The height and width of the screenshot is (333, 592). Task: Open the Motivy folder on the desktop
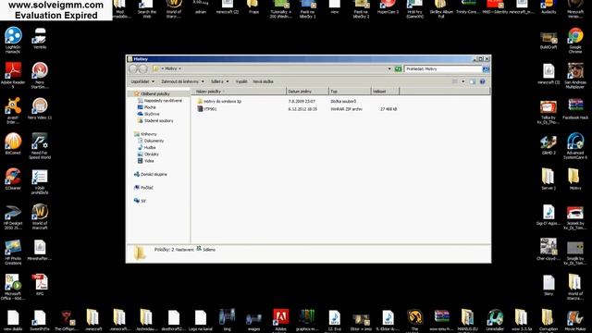[x=575, y=179]
